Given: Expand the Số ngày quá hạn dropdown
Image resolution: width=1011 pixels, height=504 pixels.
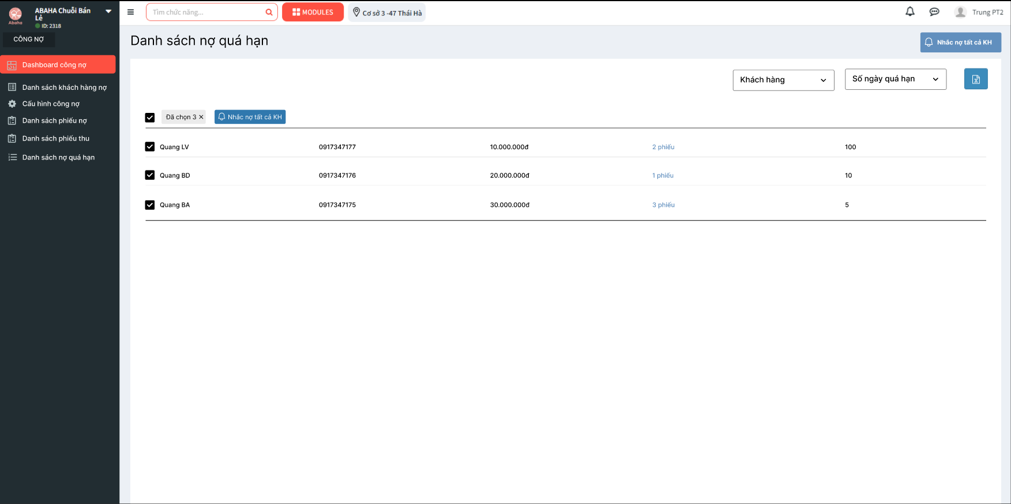Looking at the screenshot, I should 895,79.
